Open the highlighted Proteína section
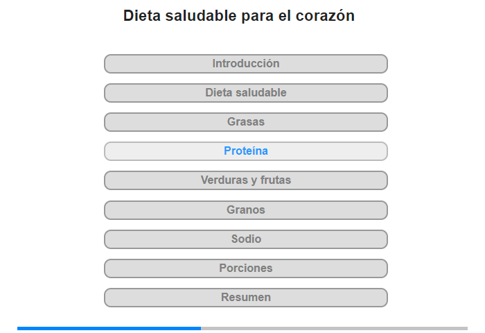This screenshot has width=485, height=333. [x=245, y=151]
